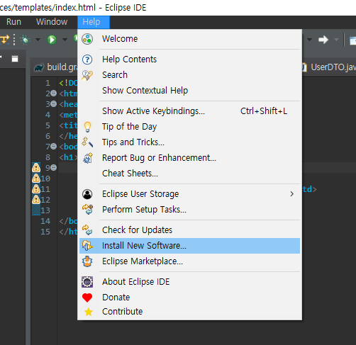Collapse the fold at line 2
This screenshot has width=356, height=345.
54,94
